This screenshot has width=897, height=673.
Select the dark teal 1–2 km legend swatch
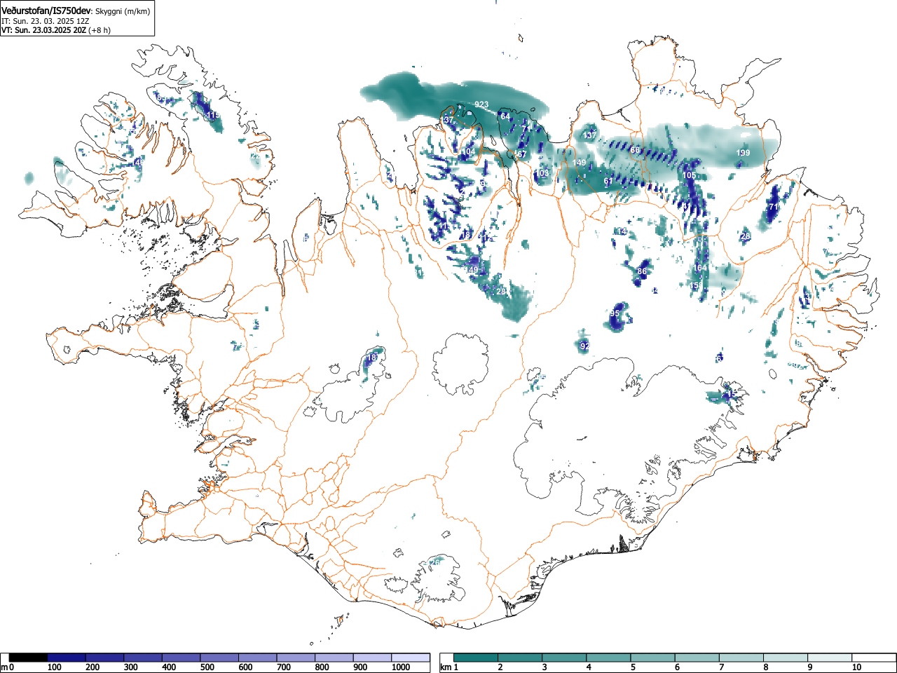tap(476, 658)
